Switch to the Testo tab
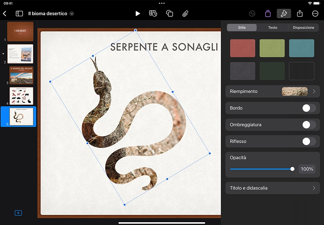The image size is (324, 225). (272, 27)
